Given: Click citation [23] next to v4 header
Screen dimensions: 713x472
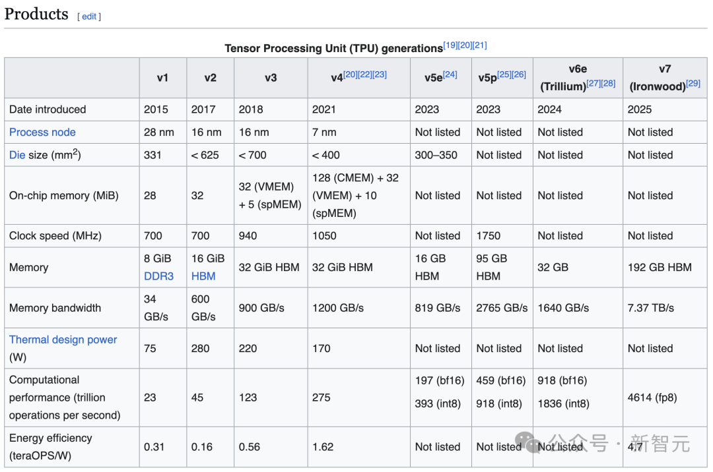Looking at the screenshot, I should click(380, 74).
